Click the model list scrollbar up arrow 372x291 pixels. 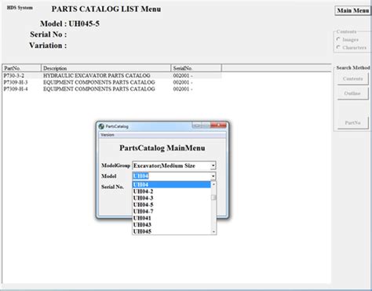213,184
